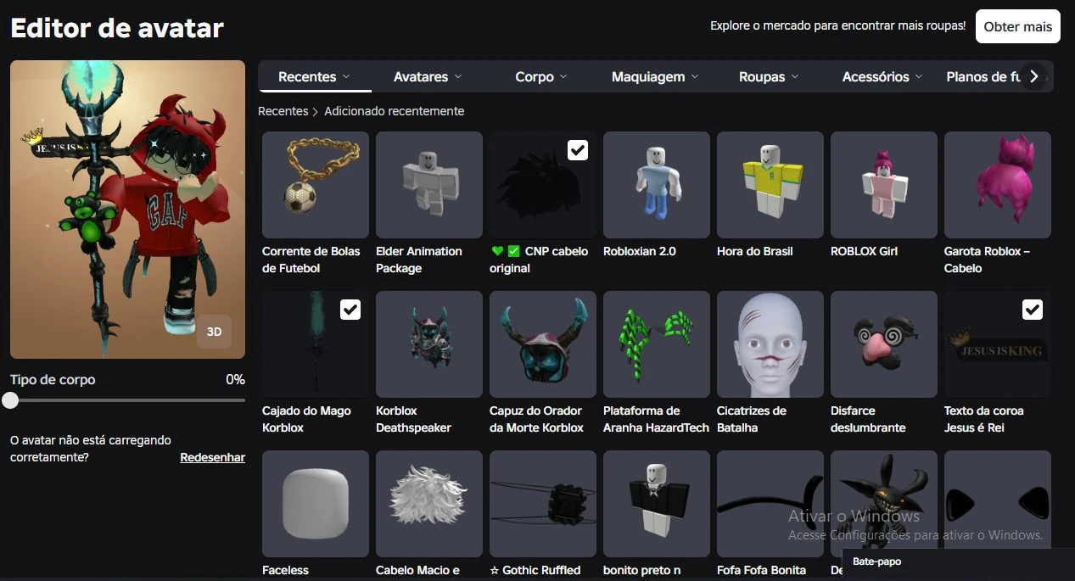Select the green Plataforma de Aranha HazardTech item

tap(656, 344)
